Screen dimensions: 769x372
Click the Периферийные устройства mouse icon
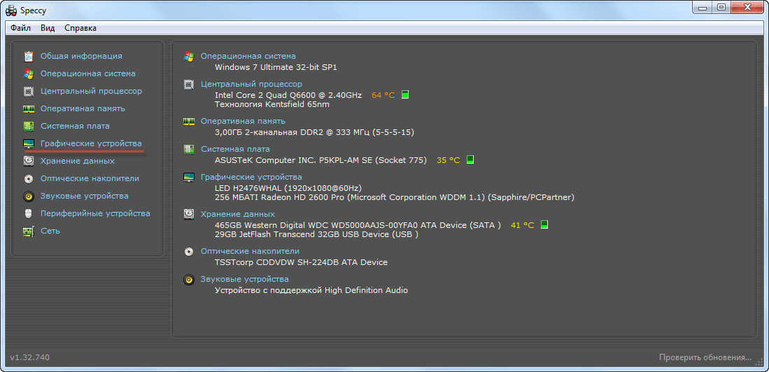click(29, 213)
